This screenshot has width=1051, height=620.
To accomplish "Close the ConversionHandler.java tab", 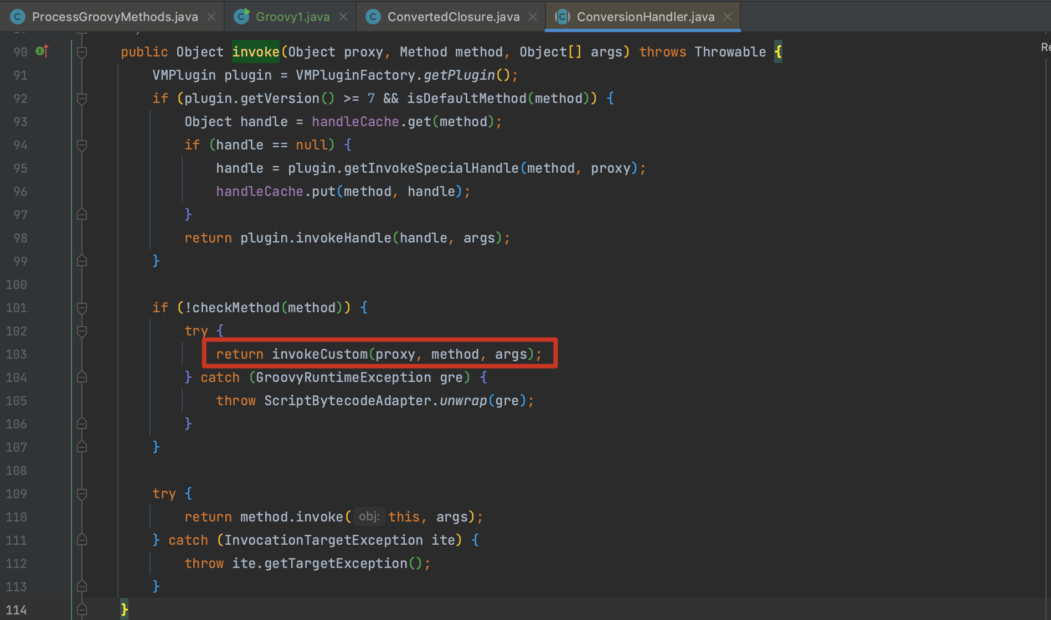I will (x=728, y=17).
